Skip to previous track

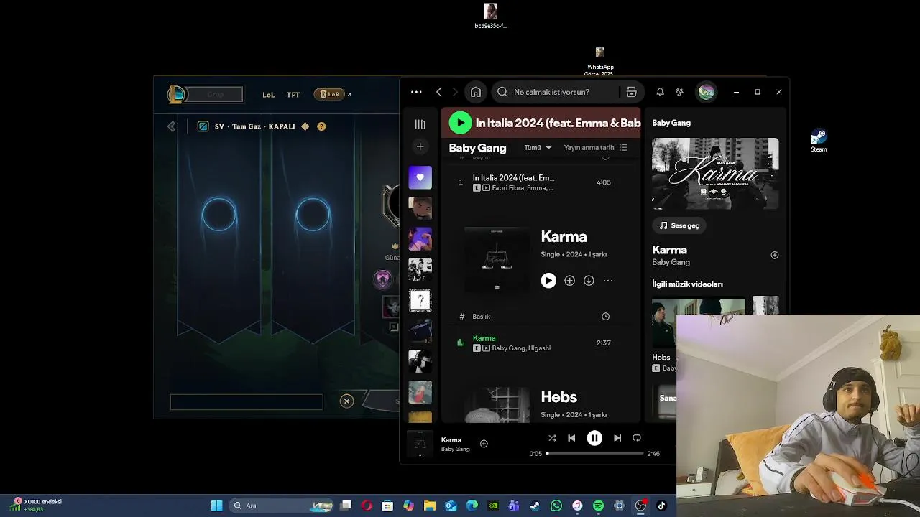(x=571, y=438)
